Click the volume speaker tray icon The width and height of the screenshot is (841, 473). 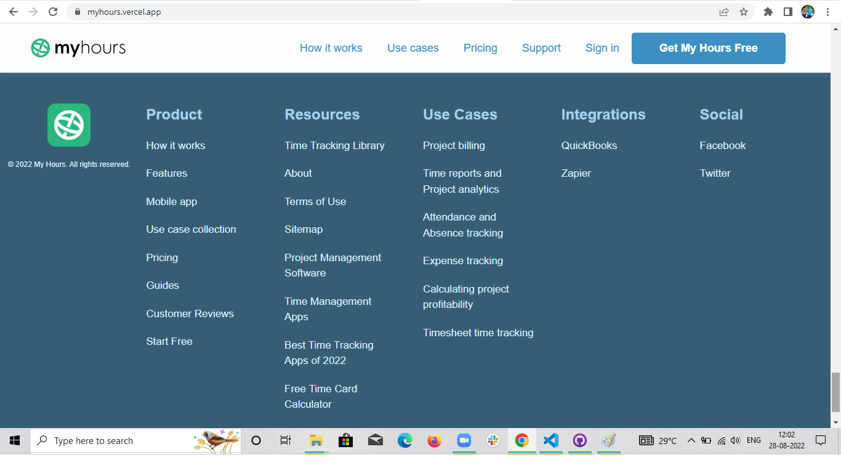[736, 440]
